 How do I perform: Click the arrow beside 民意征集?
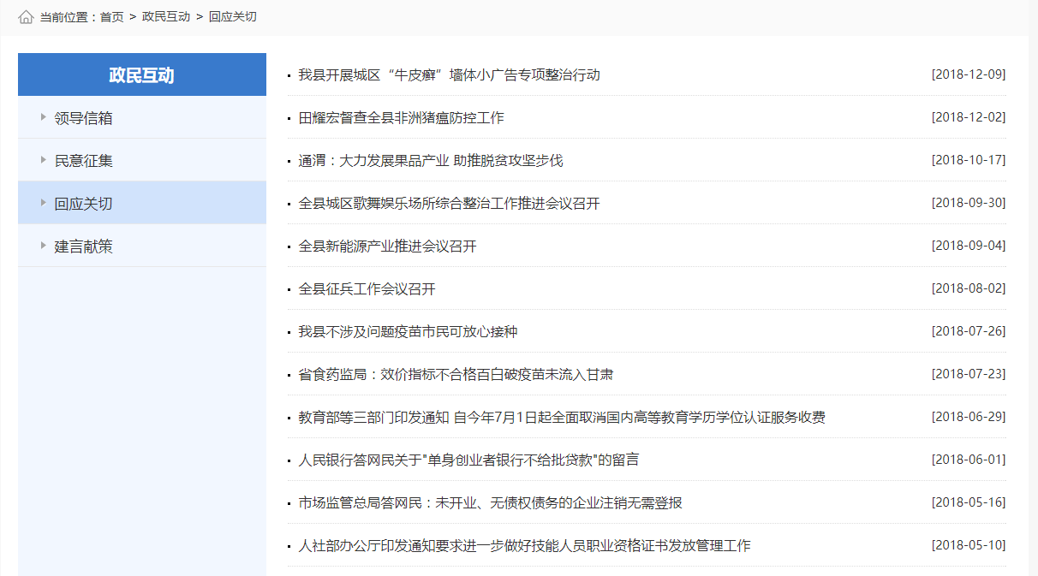[x=43, y=160]
